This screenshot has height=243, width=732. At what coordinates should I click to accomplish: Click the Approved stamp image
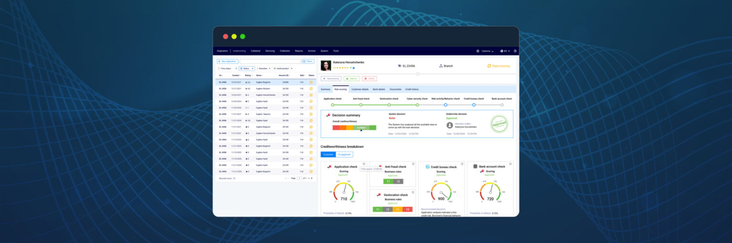[499, 124]
